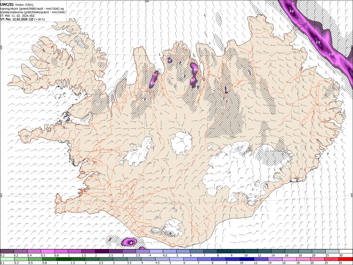The width and height of the screenshot is (353, 265).
Task: Click the '20W' longitude label
Action: (147, 1)
